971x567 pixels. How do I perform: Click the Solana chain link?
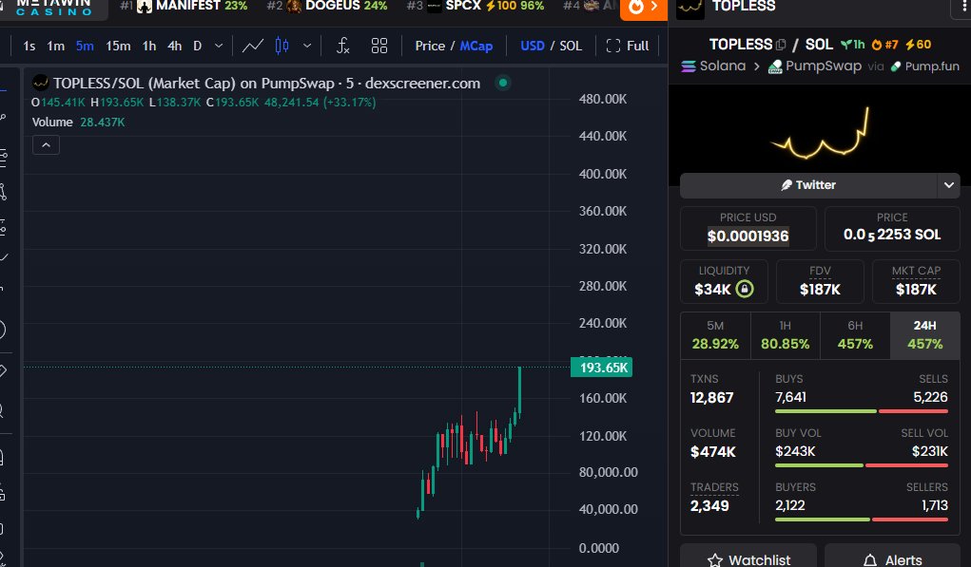click(713, 66)
